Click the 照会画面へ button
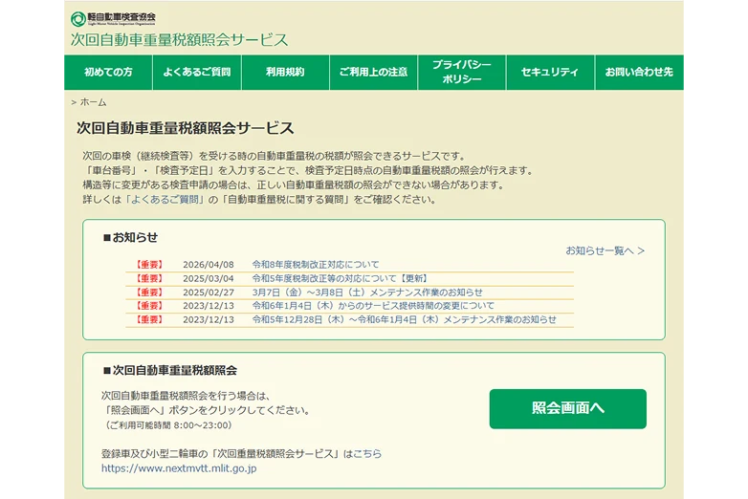748x499 pixels. [567, 408]
